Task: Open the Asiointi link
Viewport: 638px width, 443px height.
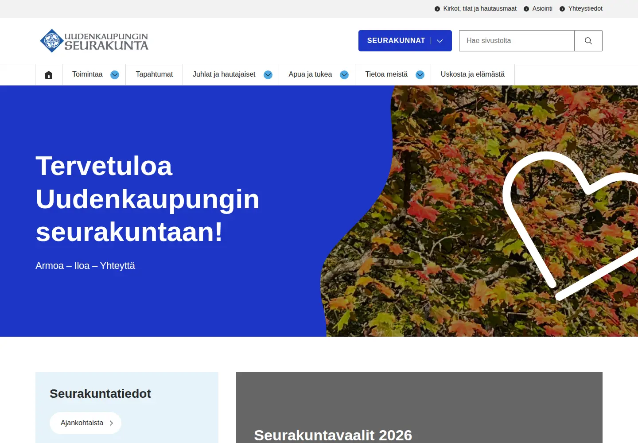Action: pyautogui.click(x=542, y=8)
